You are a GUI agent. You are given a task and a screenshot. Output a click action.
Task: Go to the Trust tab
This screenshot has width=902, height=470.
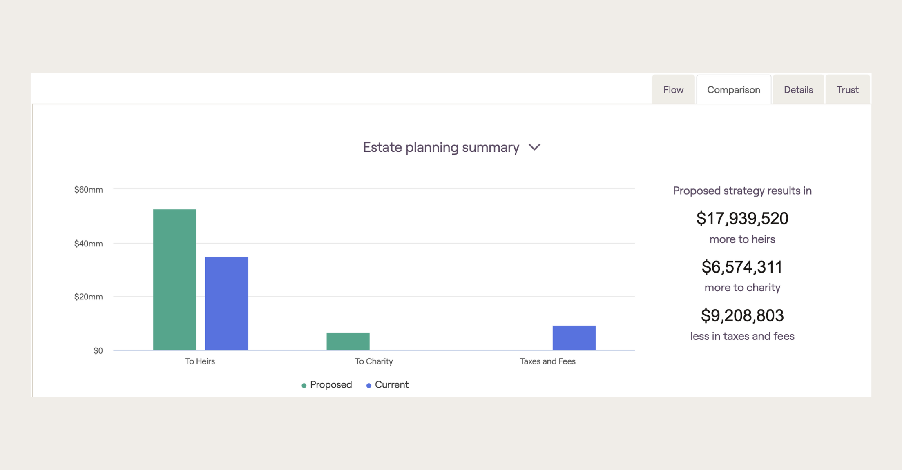pyautogui.click(x=848, y=90)
